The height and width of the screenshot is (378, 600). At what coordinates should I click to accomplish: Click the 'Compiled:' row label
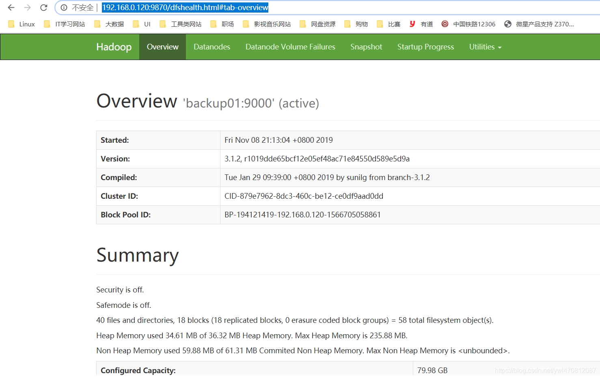click(x=119, y=177)
